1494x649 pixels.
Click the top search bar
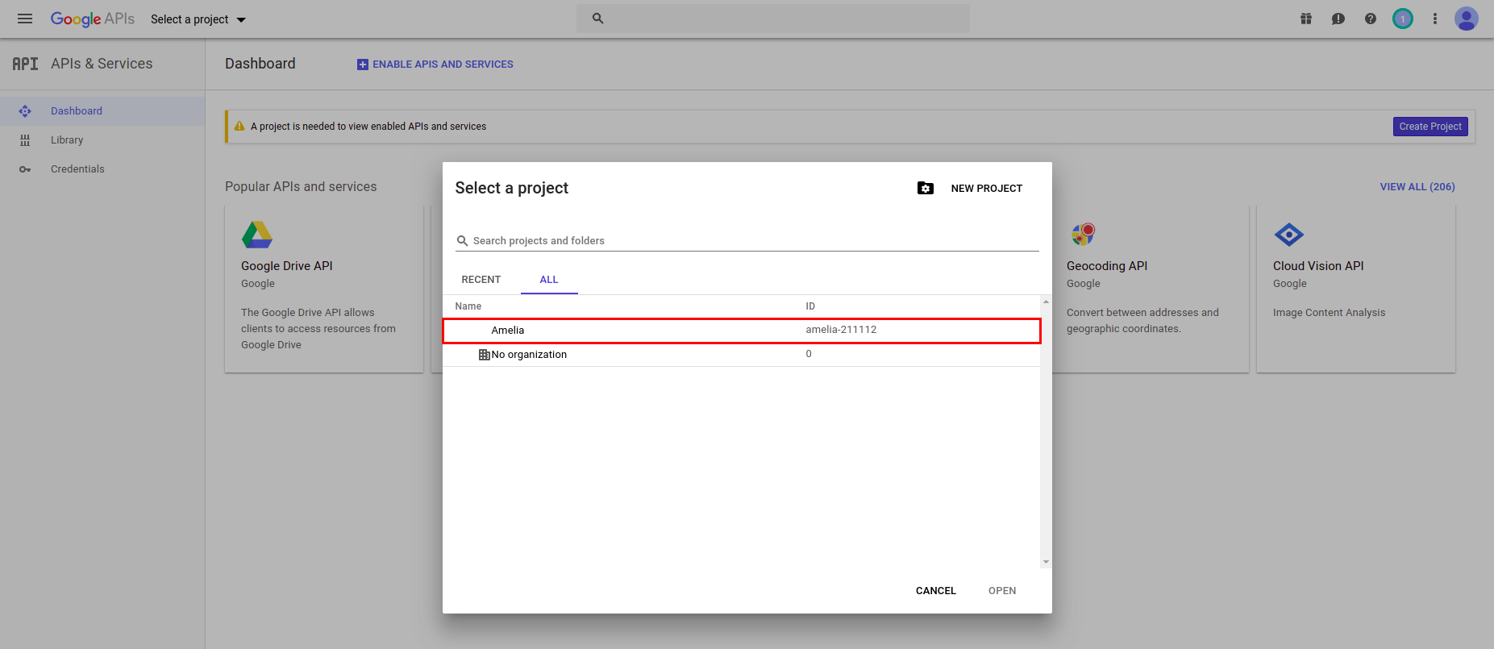point(772,18)
